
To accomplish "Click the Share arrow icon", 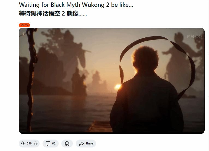I will point(81,143).
